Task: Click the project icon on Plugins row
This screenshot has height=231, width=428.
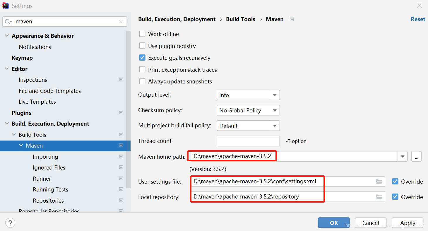Action: click(121, 113)
